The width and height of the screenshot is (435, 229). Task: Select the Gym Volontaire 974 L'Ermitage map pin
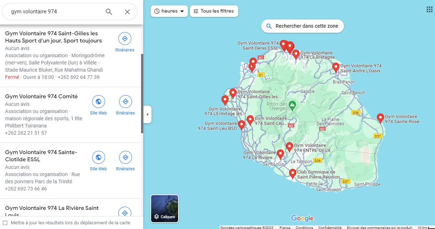point(225,100)
